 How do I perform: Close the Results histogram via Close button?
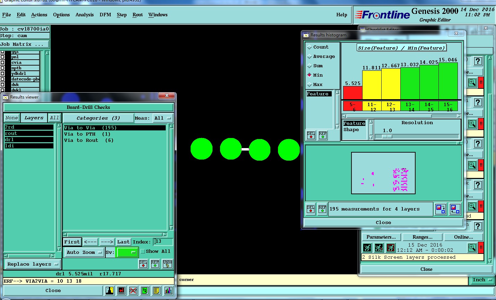coord(383,223)
